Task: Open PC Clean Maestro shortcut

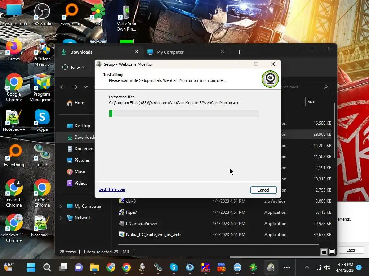Action: click(42, 53)
